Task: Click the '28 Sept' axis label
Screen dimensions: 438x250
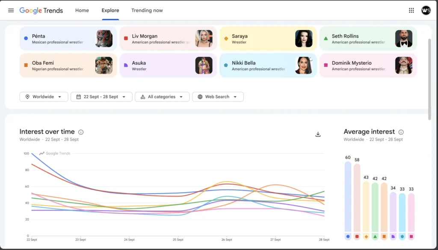Action: [x=324, y=240]
